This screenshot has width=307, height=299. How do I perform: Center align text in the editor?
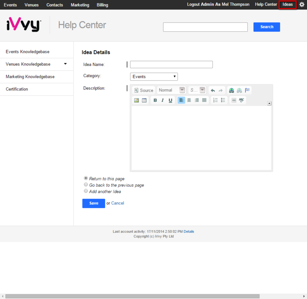coord(189,100)
